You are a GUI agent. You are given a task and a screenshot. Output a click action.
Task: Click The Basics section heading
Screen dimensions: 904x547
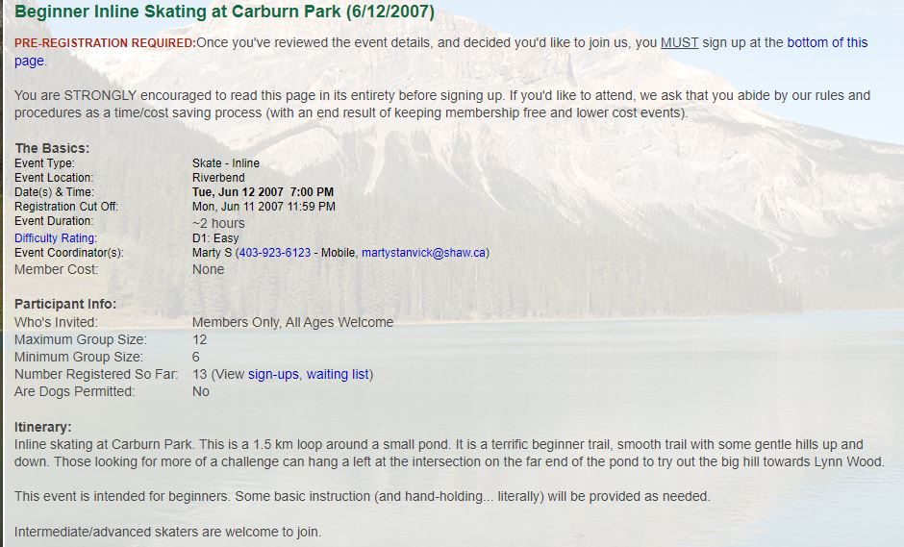click(x=52, y=148)
